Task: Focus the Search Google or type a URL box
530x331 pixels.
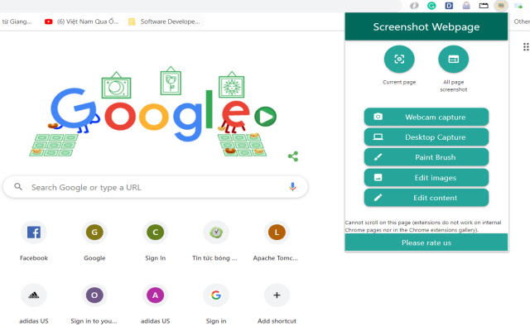Action: (156, 187)
